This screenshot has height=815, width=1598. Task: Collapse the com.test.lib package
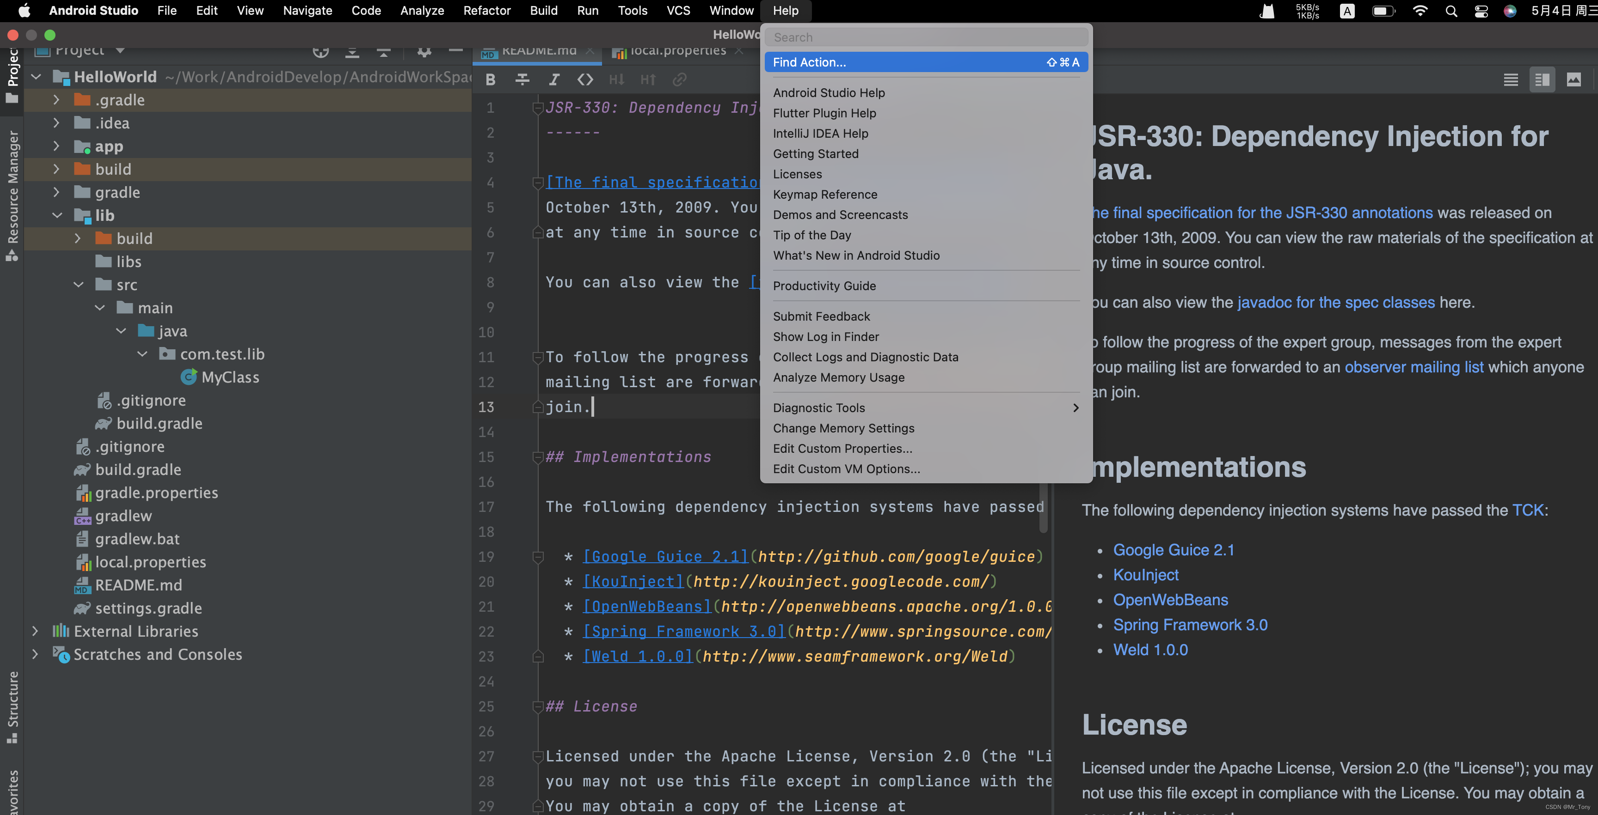[142, 354]
